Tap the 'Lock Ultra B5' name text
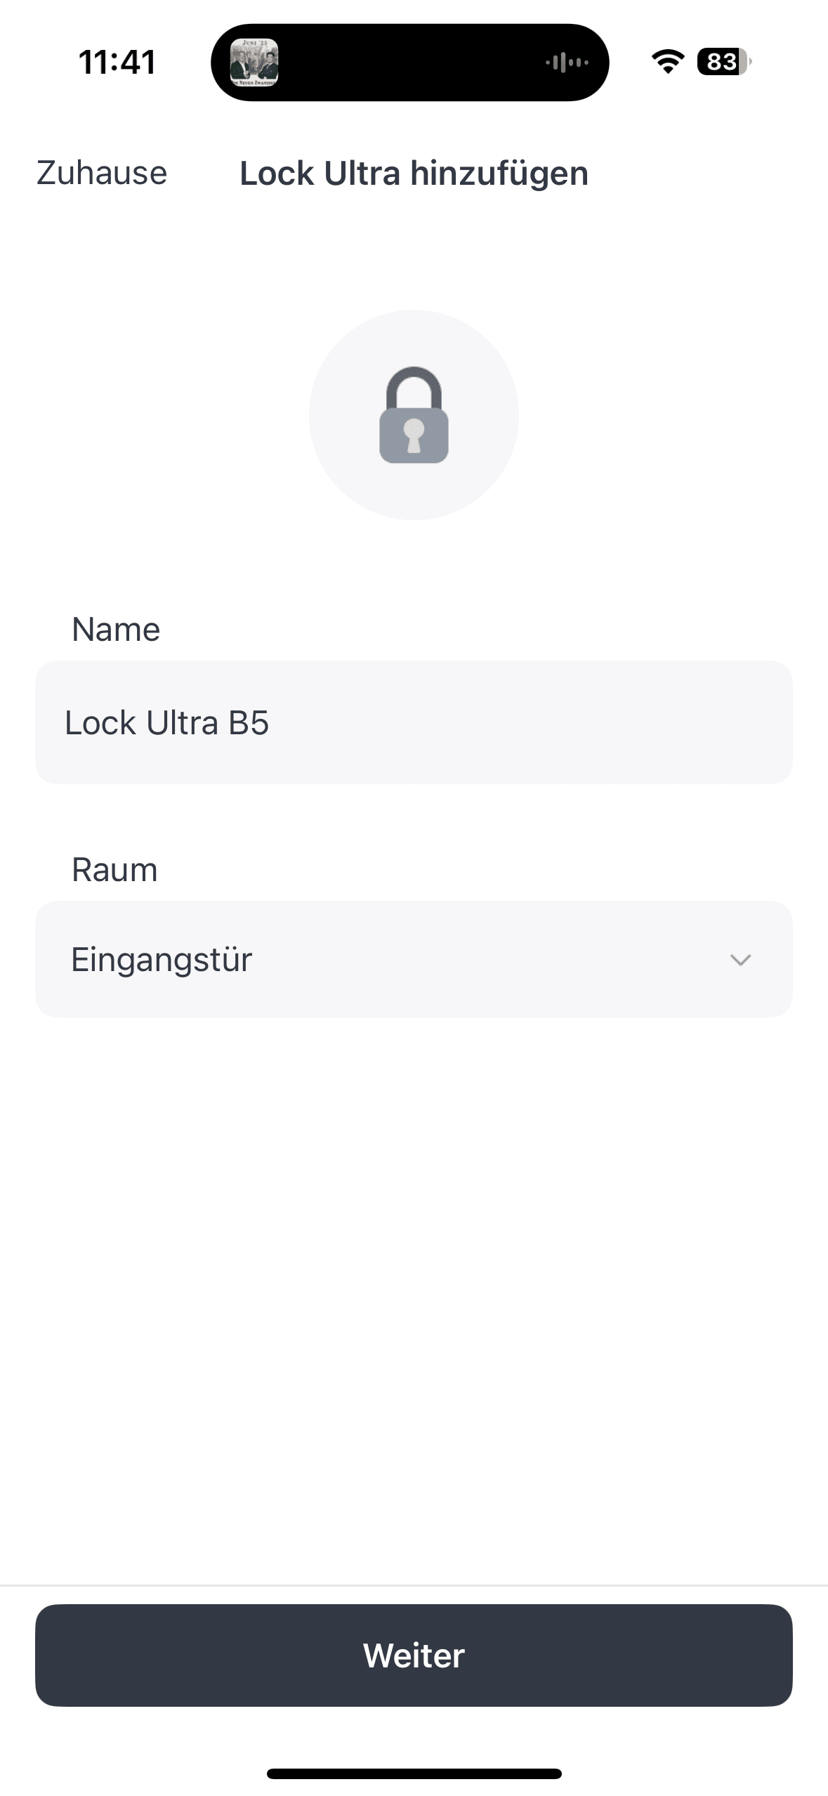The height and width of the screenshot is (1796, 828). (x=166, y=723)
